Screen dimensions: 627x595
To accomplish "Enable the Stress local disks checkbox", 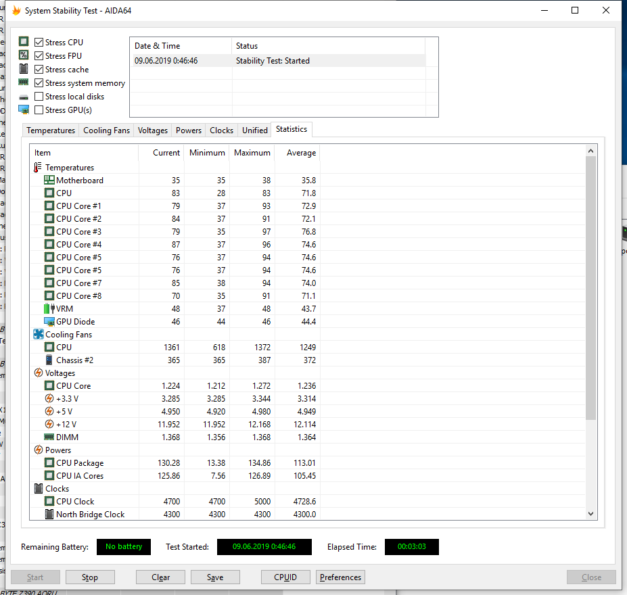I will [x=39, y=96].
